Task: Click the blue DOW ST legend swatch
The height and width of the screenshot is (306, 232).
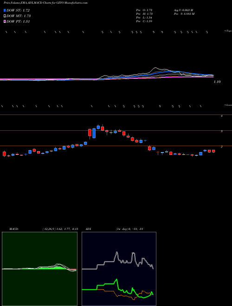Action: pyautogui.click(x=5, y=10)
